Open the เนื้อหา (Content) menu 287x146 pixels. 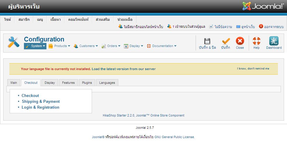[x=55, y=20]
